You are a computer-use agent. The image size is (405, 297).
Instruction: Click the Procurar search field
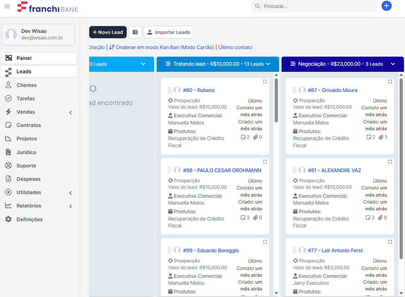314,6
